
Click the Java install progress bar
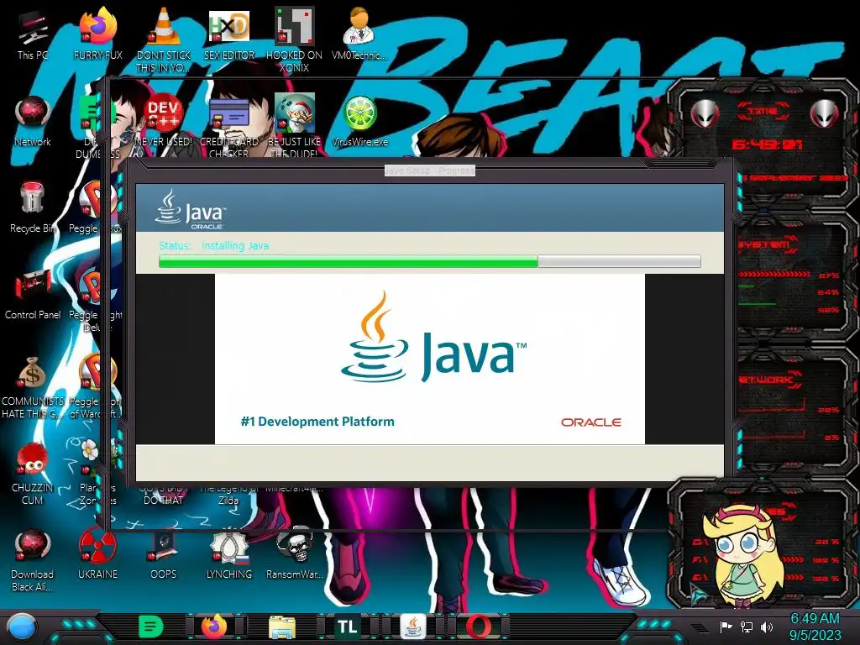coord(429,262)
